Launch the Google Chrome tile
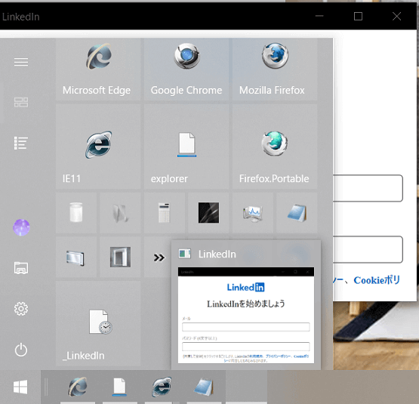 click(186, 69)
